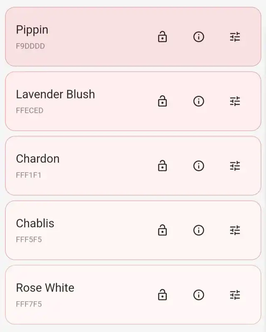Toggle the lock for Pippin color

[163, 37]
